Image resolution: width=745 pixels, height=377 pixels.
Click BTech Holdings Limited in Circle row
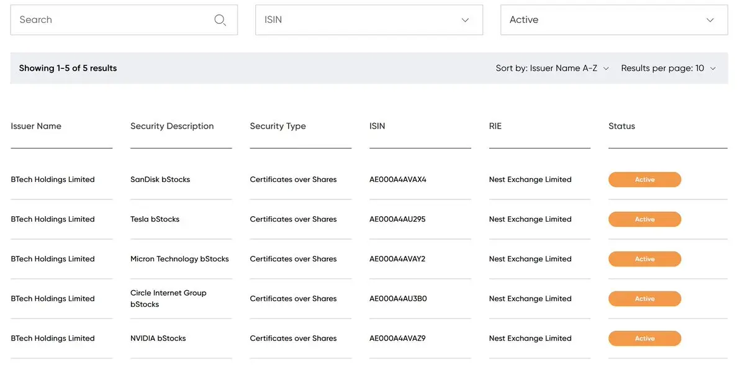click(x=53, y=299)
